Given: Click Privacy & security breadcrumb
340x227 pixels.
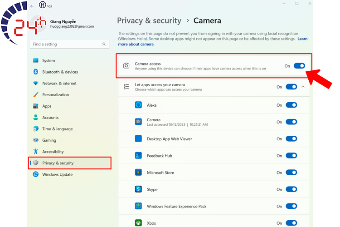Looking at the screenshot, I should (149, 20).
